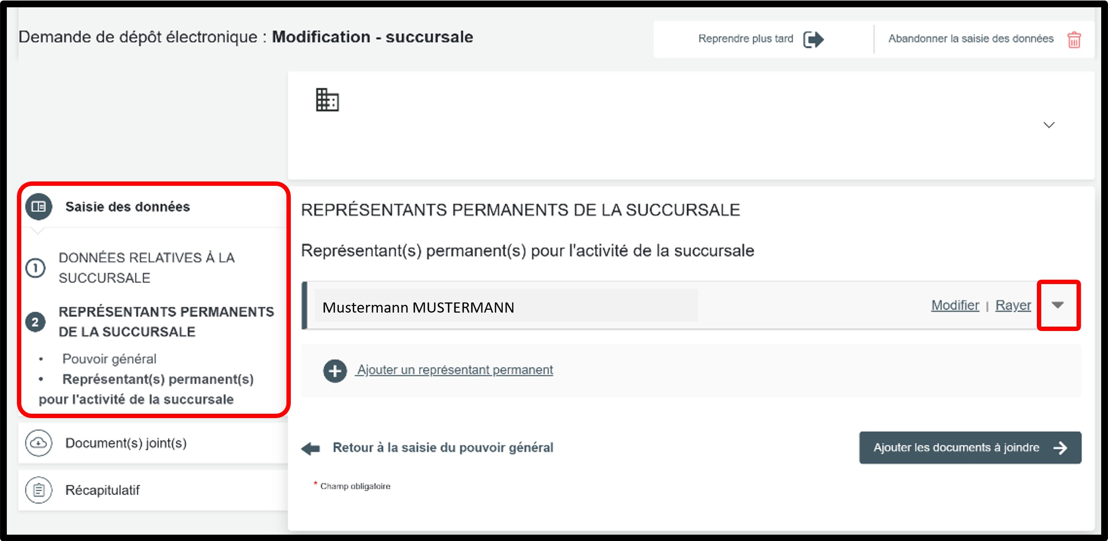
Task: Click Ajouter un représentant permanent link
Action: [455, 370]
